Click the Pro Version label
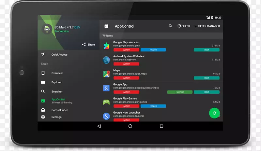261x151 pixels. point(62,31)
